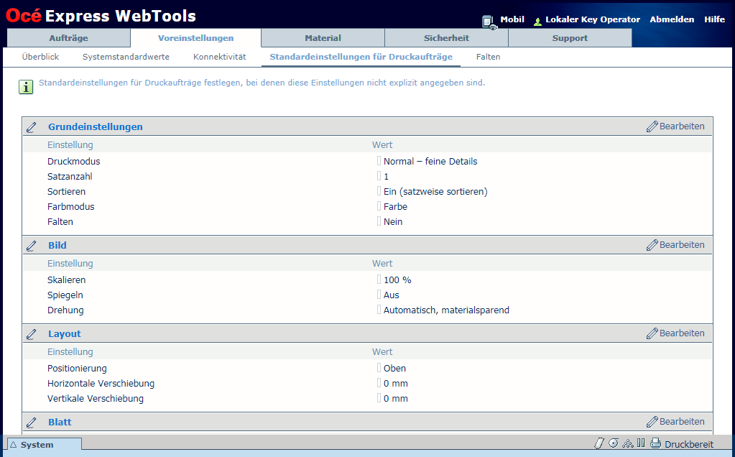The height and width of the screenshot is (457, 735).
Task: Click the Abmelden link
Action: tap(672, 19)
